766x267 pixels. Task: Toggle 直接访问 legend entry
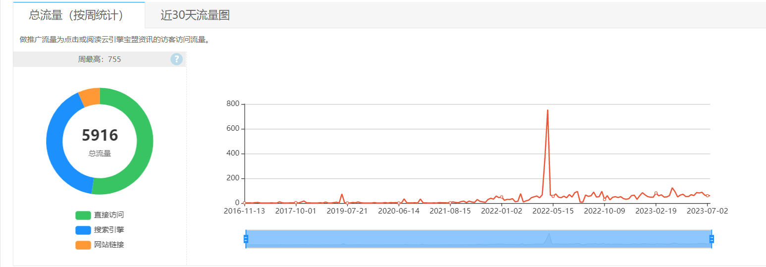pyautogui.click(x=100, y=215)
